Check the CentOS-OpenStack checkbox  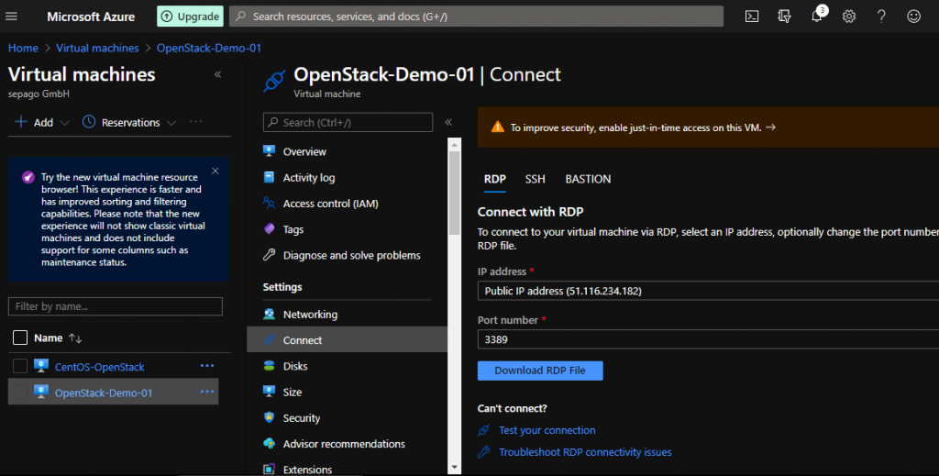point(20,367)
